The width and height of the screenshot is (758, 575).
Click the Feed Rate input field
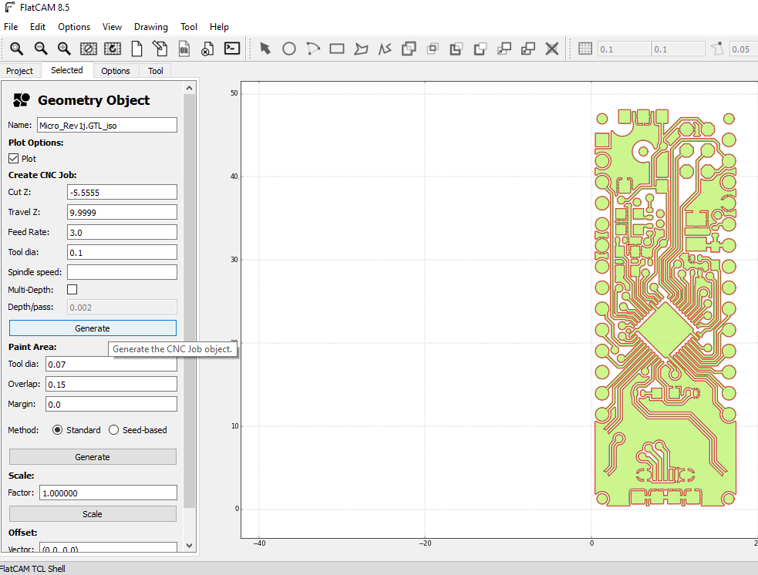click(x=122, y=232)
